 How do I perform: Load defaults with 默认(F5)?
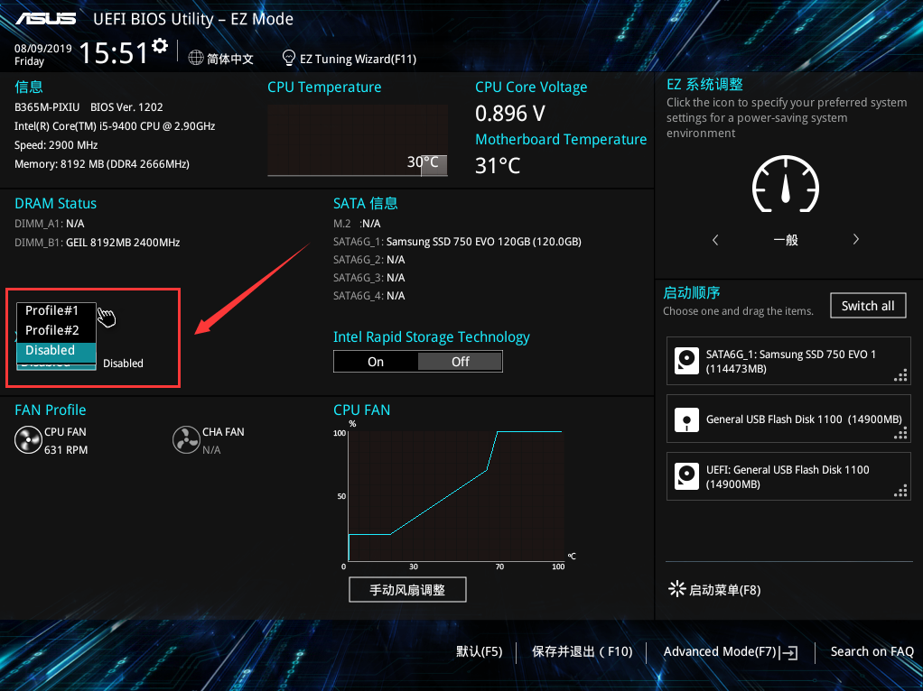(x=480, y=651)
